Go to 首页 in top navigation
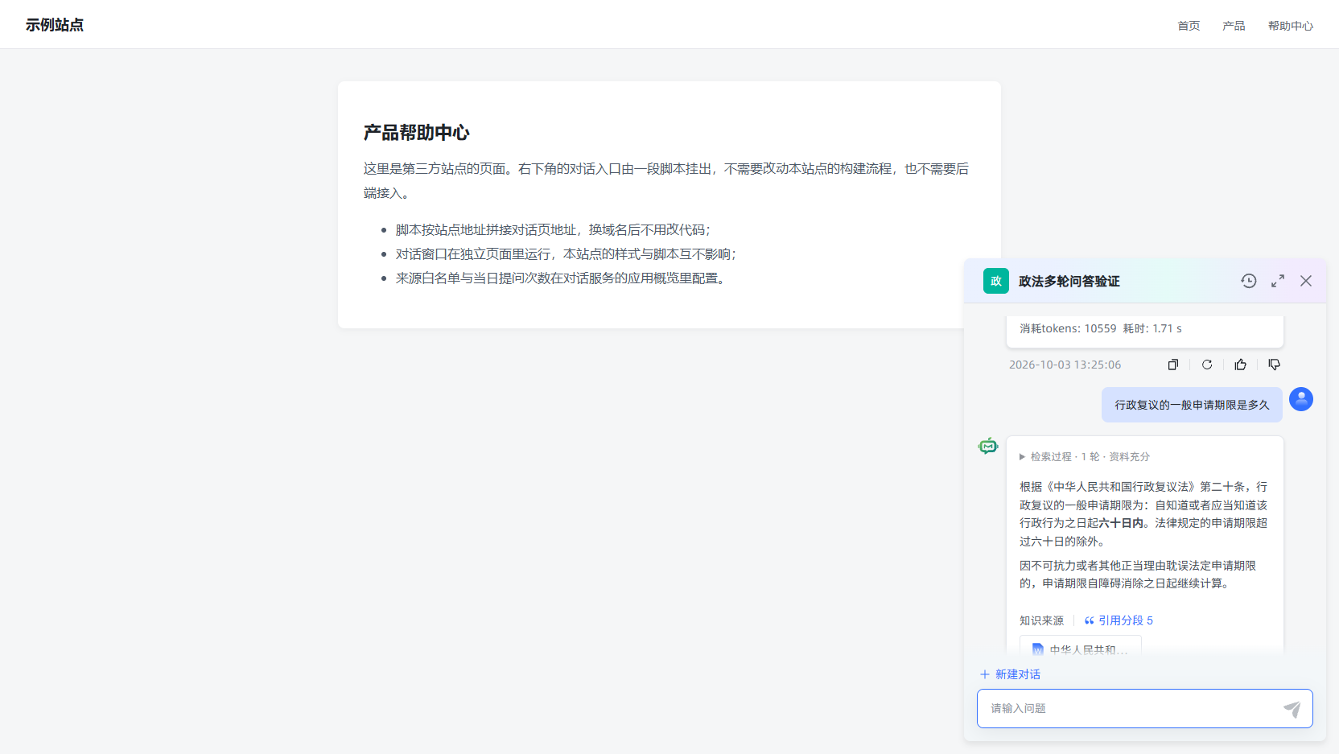 pos(1189,26)
